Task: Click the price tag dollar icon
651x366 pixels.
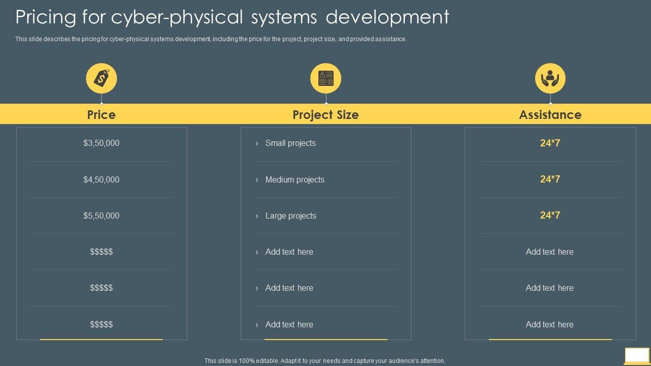Action: (x=101, y=78)
